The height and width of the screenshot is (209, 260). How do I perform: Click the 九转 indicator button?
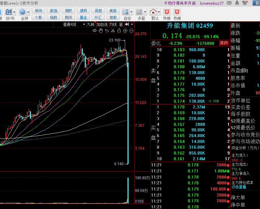click(91, 24)
